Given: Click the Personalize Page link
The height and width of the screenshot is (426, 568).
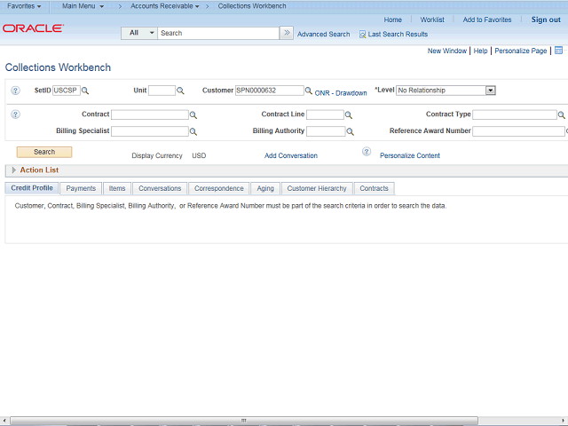Looking at the screenshot, I should click(x=521, y=51).
